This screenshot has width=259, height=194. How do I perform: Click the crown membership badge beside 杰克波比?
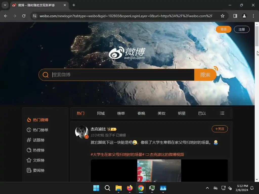pyautogui.click(x=112, y=129)
